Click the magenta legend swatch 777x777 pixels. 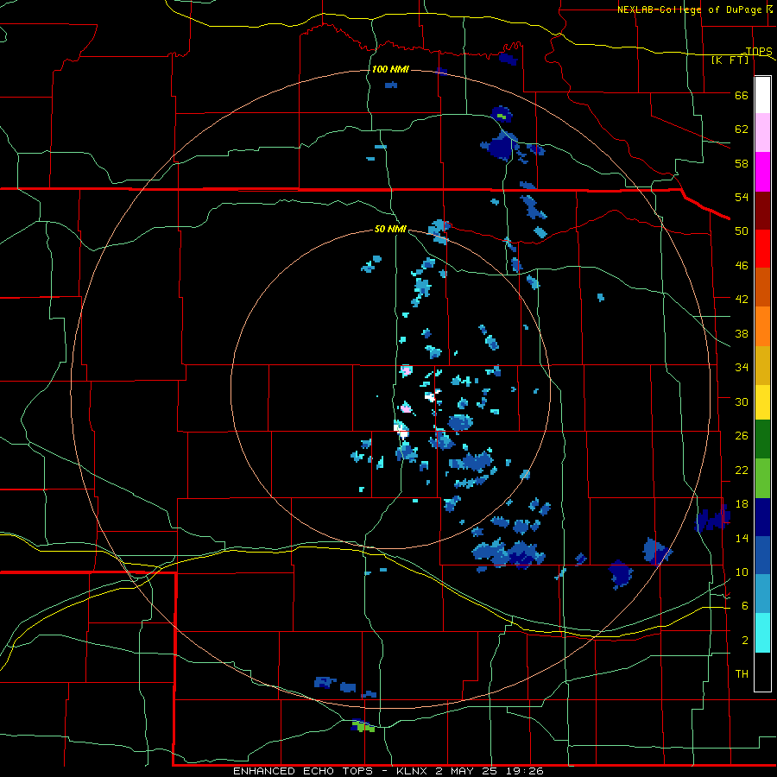(762, 172)
